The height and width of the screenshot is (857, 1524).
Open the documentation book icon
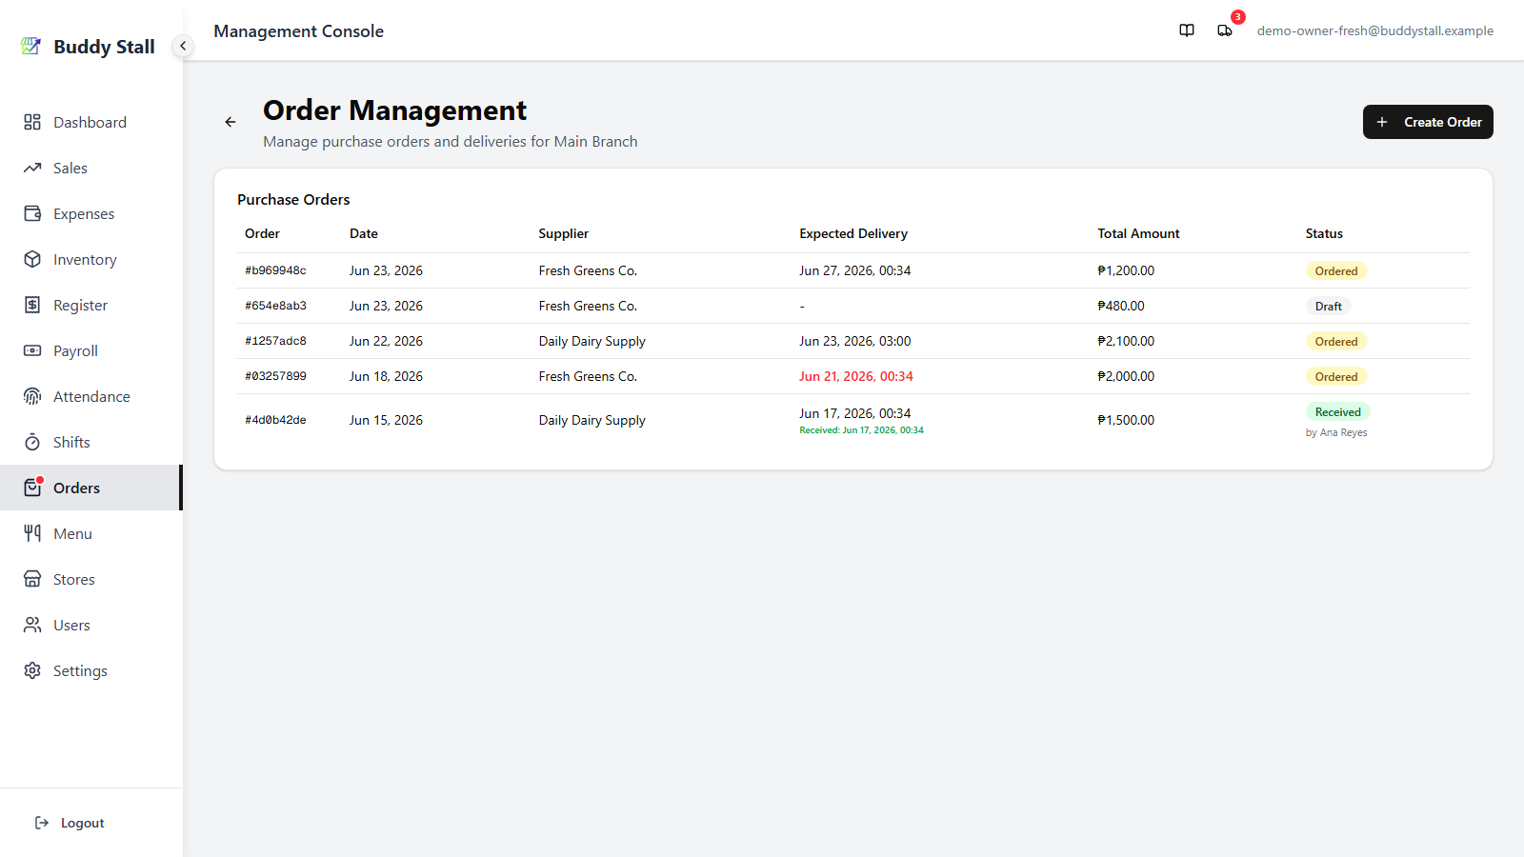(1187, 30)
